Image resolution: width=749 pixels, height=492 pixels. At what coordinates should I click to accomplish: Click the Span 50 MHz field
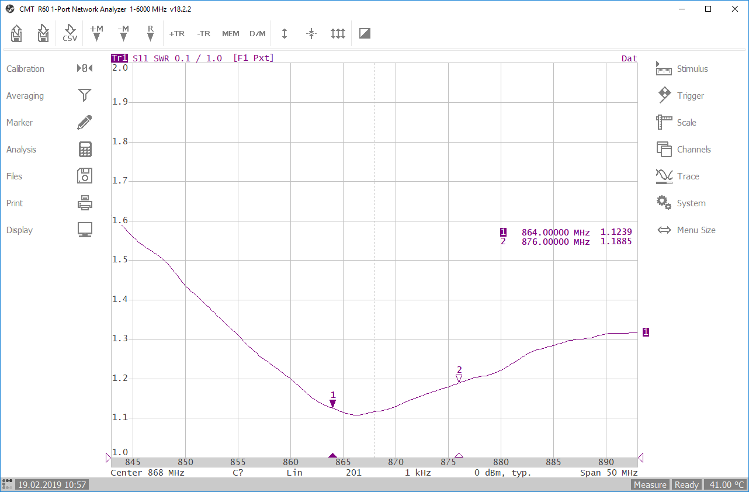pyautogui.click(x=609, y=472)
